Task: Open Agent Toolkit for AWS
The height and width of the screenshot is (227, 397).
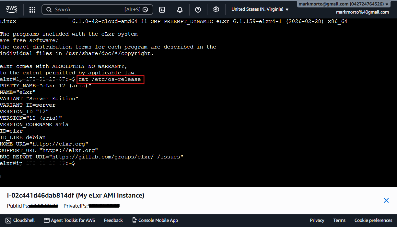Action: pos(69,220)
